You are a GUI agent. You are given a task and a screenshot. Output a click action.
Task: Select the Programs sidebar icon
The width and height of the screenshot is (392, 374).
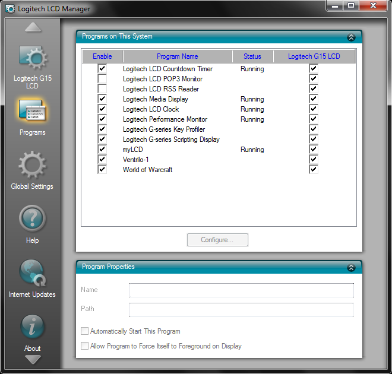coord(33,110)
